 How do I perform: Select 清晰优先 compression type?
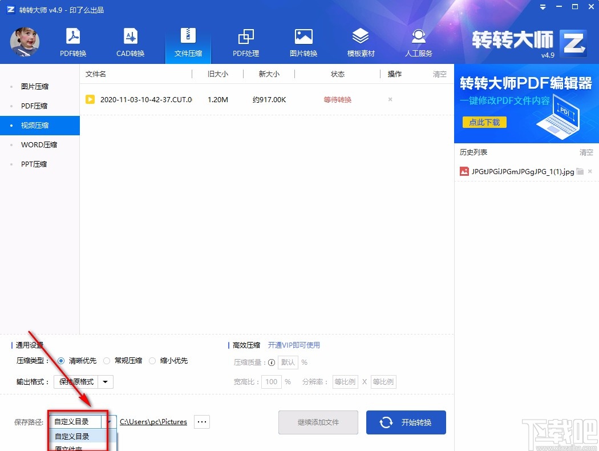tap(61, 360)
